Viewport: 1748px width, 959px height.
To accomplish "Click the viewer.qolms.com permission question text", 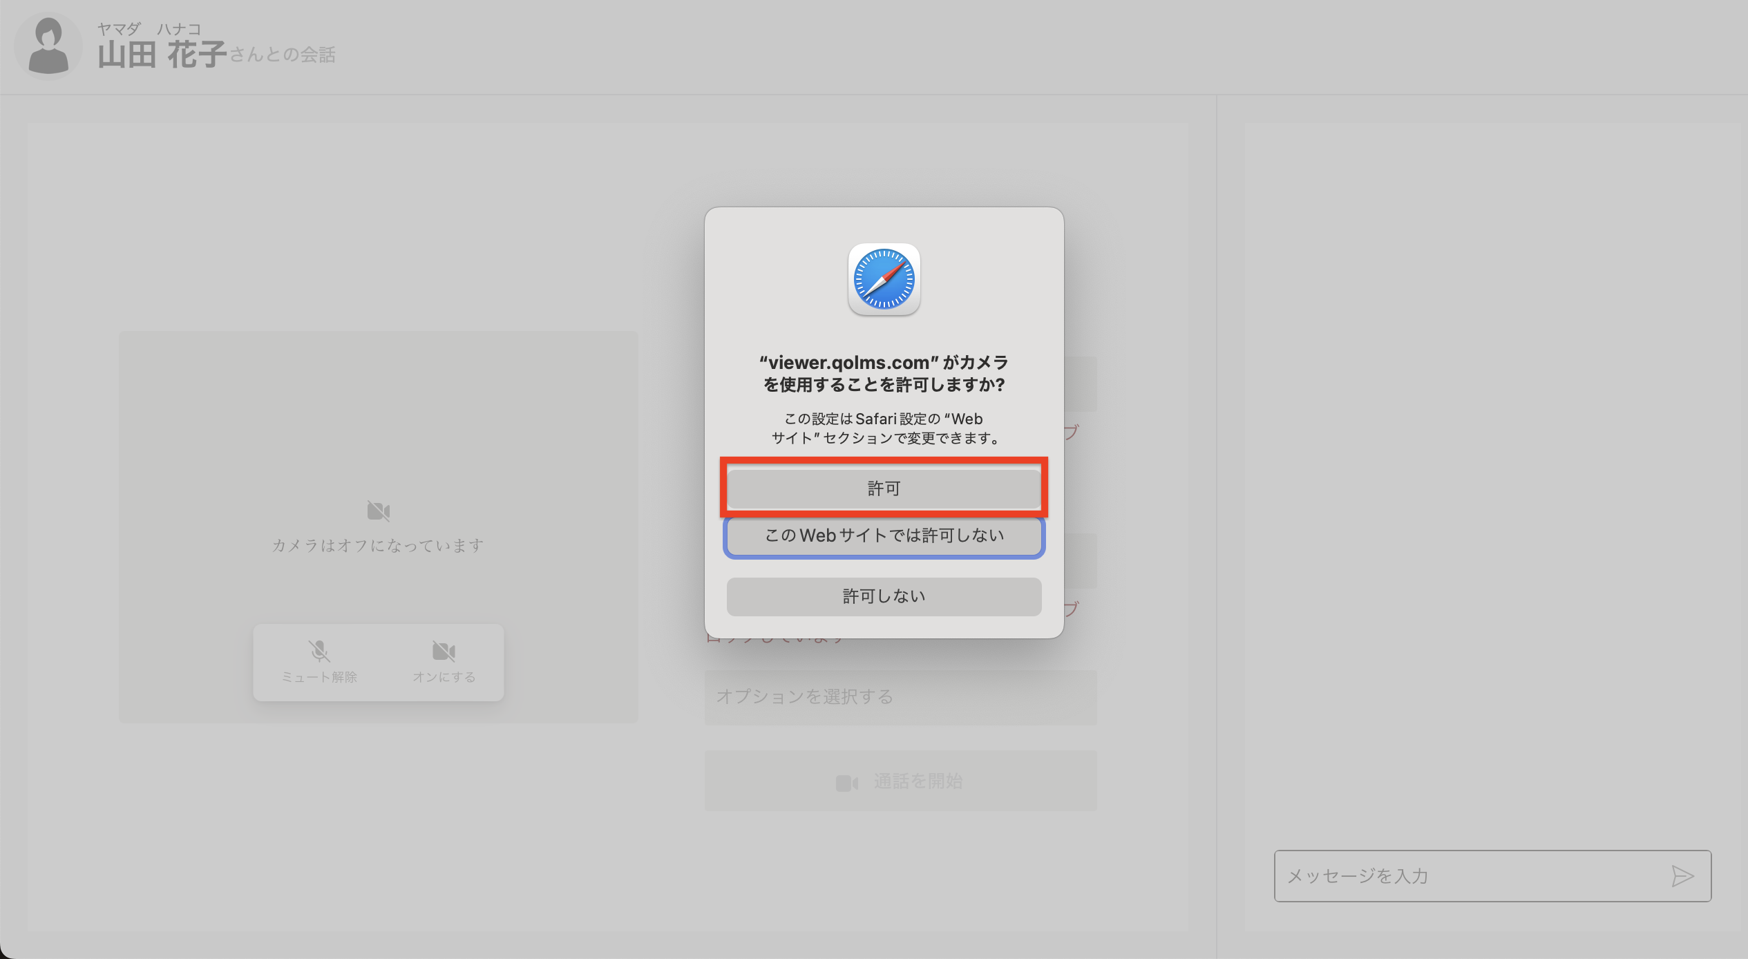I will pyautogui.click(x=884, y=373).
